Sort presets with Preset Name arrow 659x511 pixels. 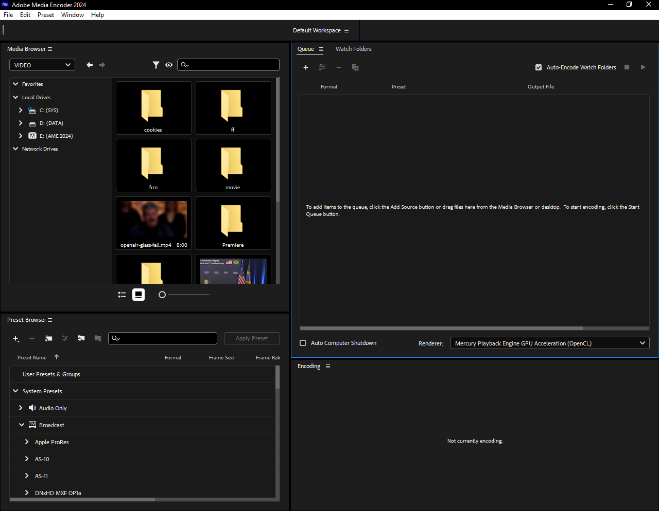click(57, 357)
